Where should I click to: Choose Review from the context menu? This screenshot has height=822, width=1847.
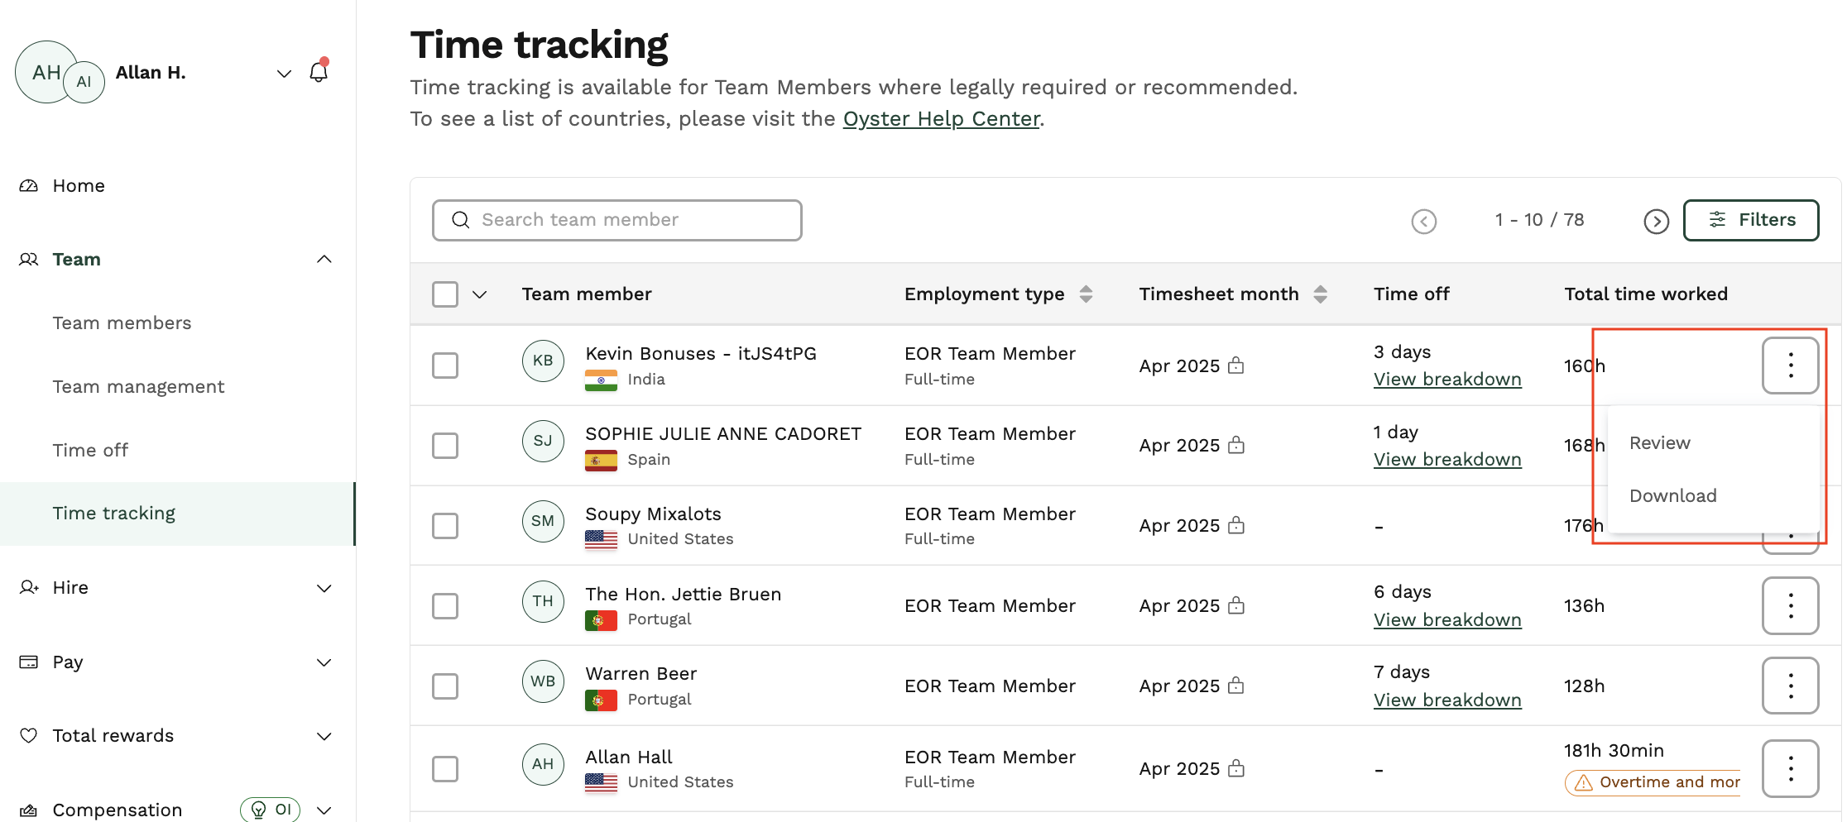point(1659,442)
